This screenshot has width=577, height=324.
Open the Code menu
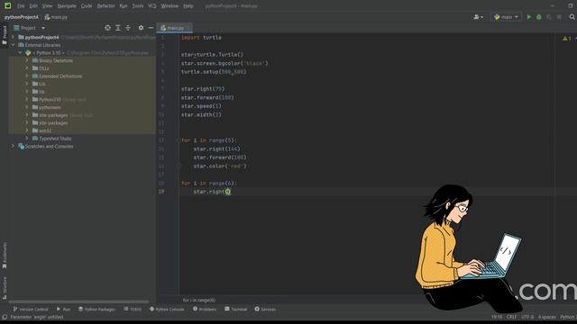(87, 6)
